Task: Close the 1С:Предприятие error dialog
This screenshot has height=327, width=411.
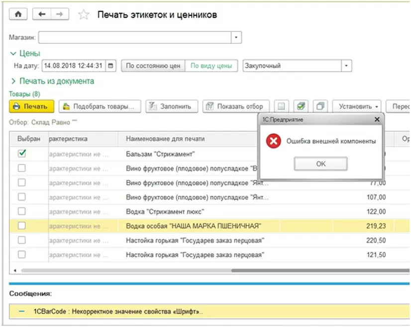Action: (x=377, y=120)
